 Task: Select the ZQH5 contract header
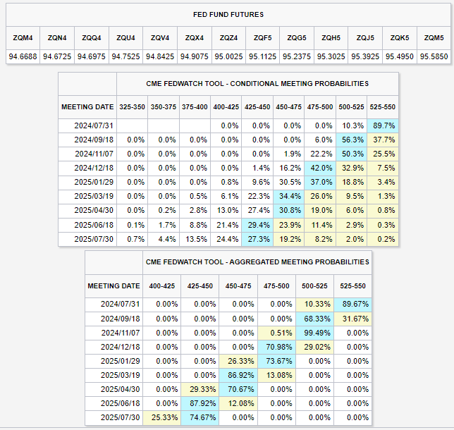pyautogui.click(x=331, y=38)
